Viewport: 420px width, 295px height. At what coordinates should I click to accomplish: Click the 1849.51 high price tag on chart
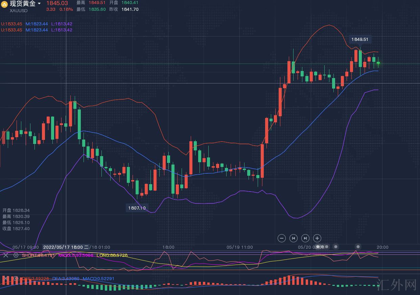pos(360,40)
